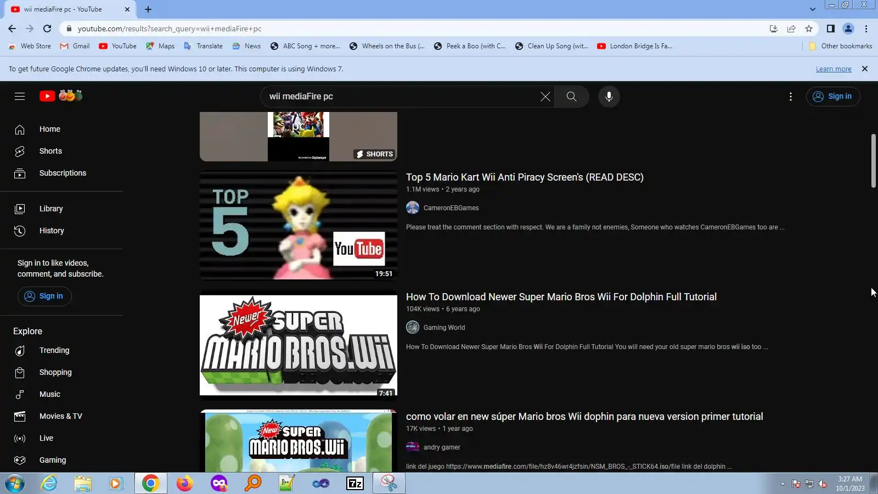Visit the andry gamer channel

click(442, 447)
